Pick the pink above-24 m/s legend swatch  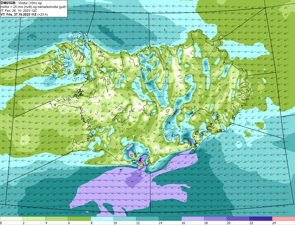[283, 219]
